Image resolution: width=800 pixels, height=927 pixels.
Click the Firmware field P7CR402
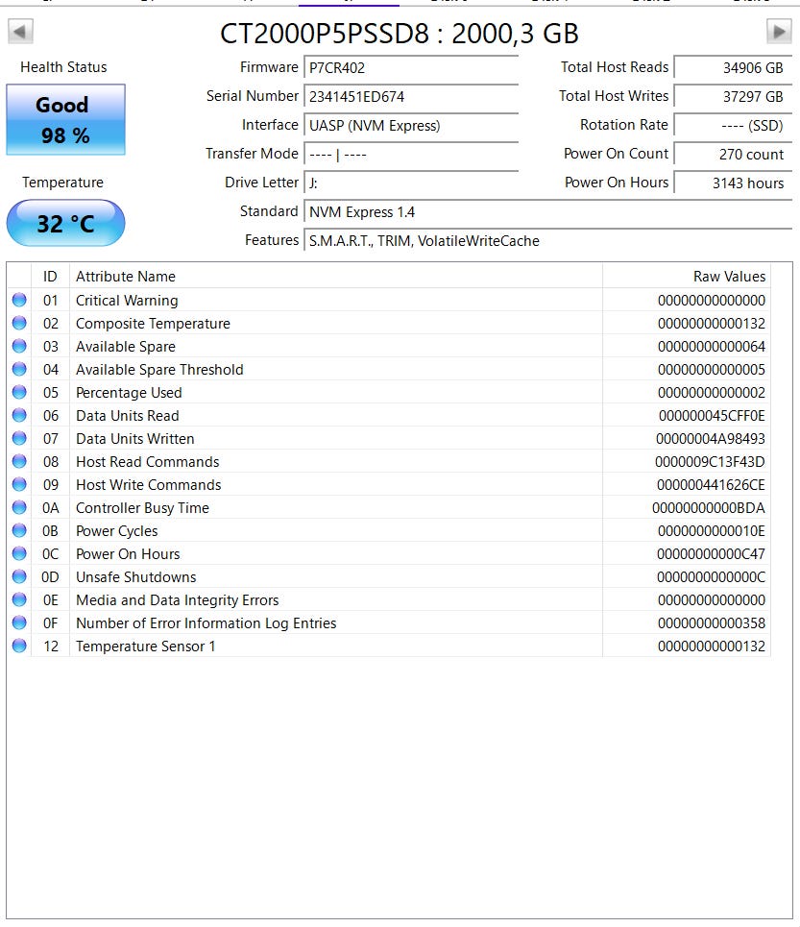pos(411,67)
